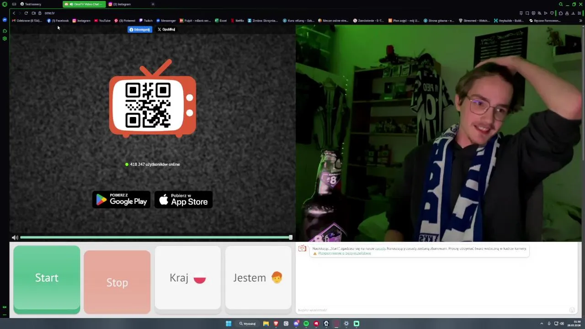The width and height of the screenshot is (585, 329).
Task: Open the Pulpit mBank bookmark
Action: point(195,21)
